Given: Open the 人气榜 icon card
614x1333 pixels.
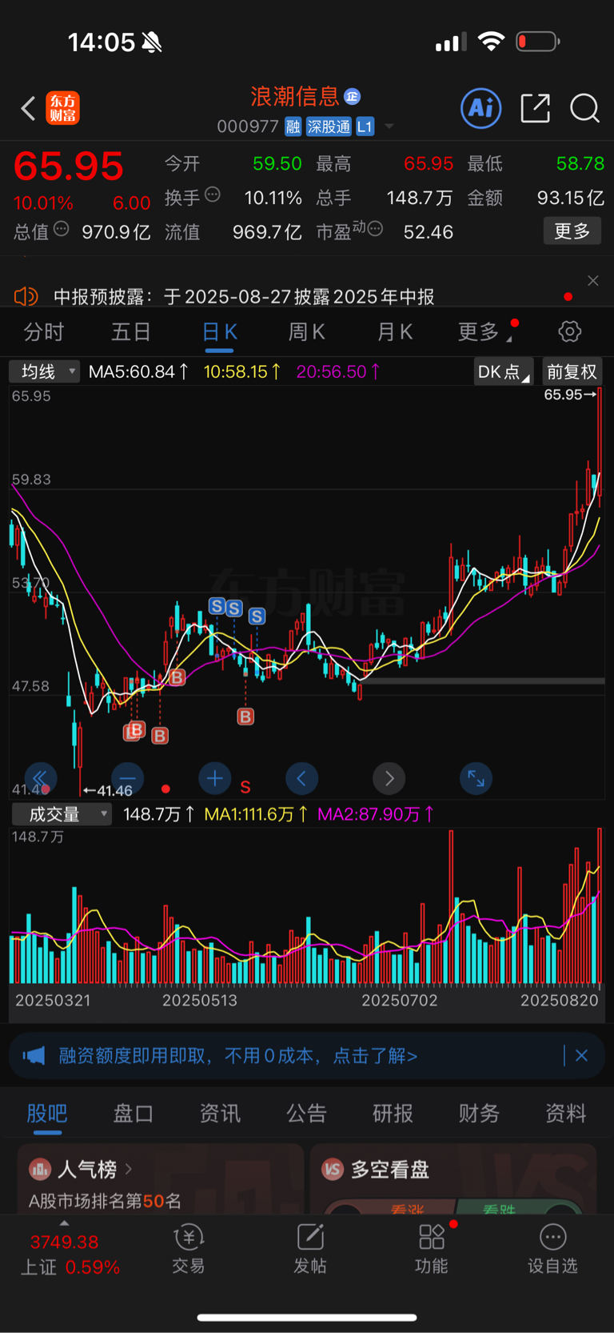Looking at the screenshot, I should (x=40, y=1170).
